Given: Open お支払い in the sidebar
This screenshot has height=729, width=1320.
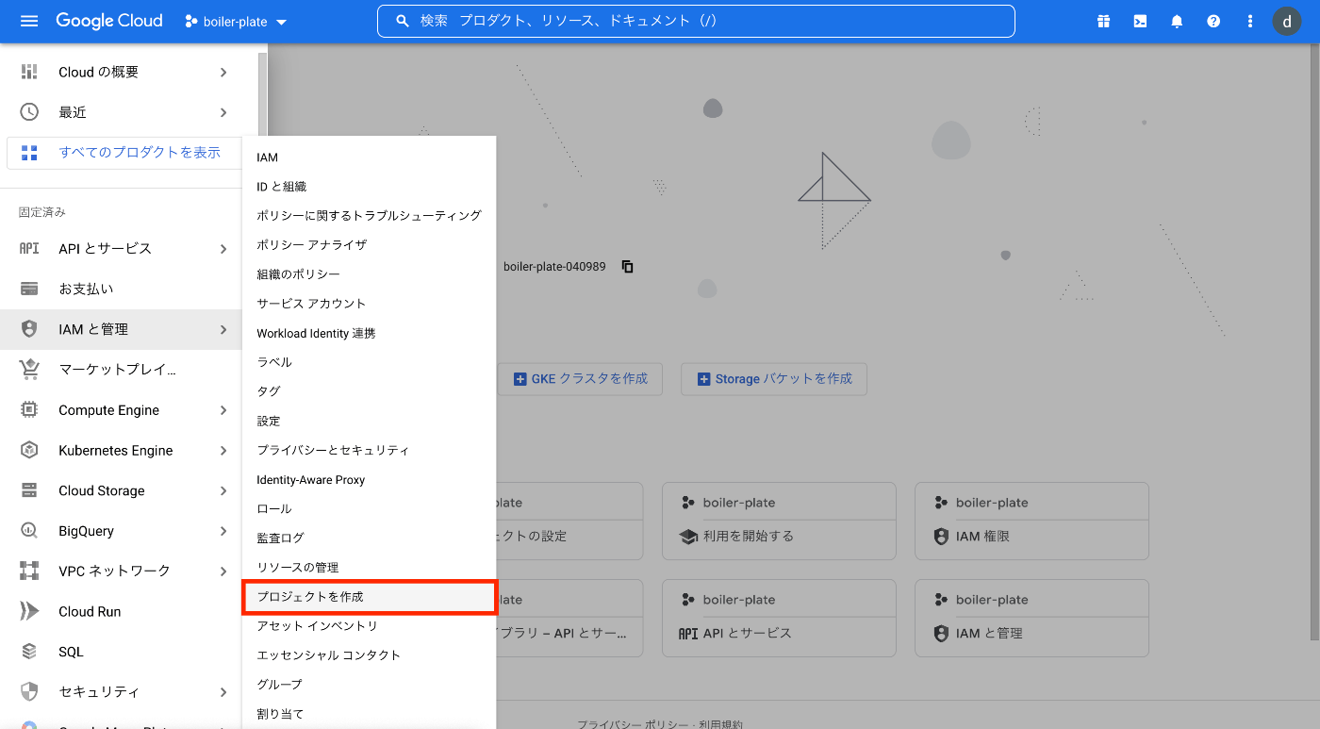Looking at the screenshot, I should pyautogui.click(x=121, y=289).
